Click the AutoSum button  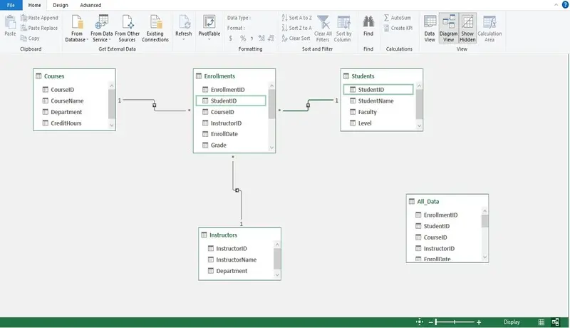[398, 18]
